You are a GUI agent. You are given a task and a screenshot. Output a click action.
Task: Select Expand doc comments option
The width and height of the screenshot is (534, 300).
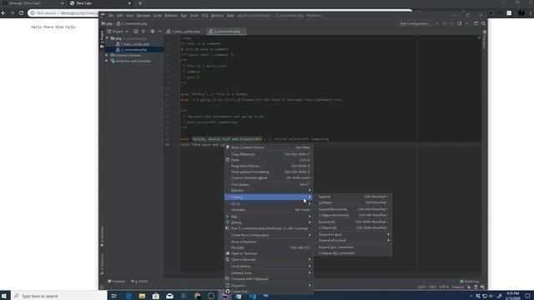pyautogui.click(x=353, y=247)
